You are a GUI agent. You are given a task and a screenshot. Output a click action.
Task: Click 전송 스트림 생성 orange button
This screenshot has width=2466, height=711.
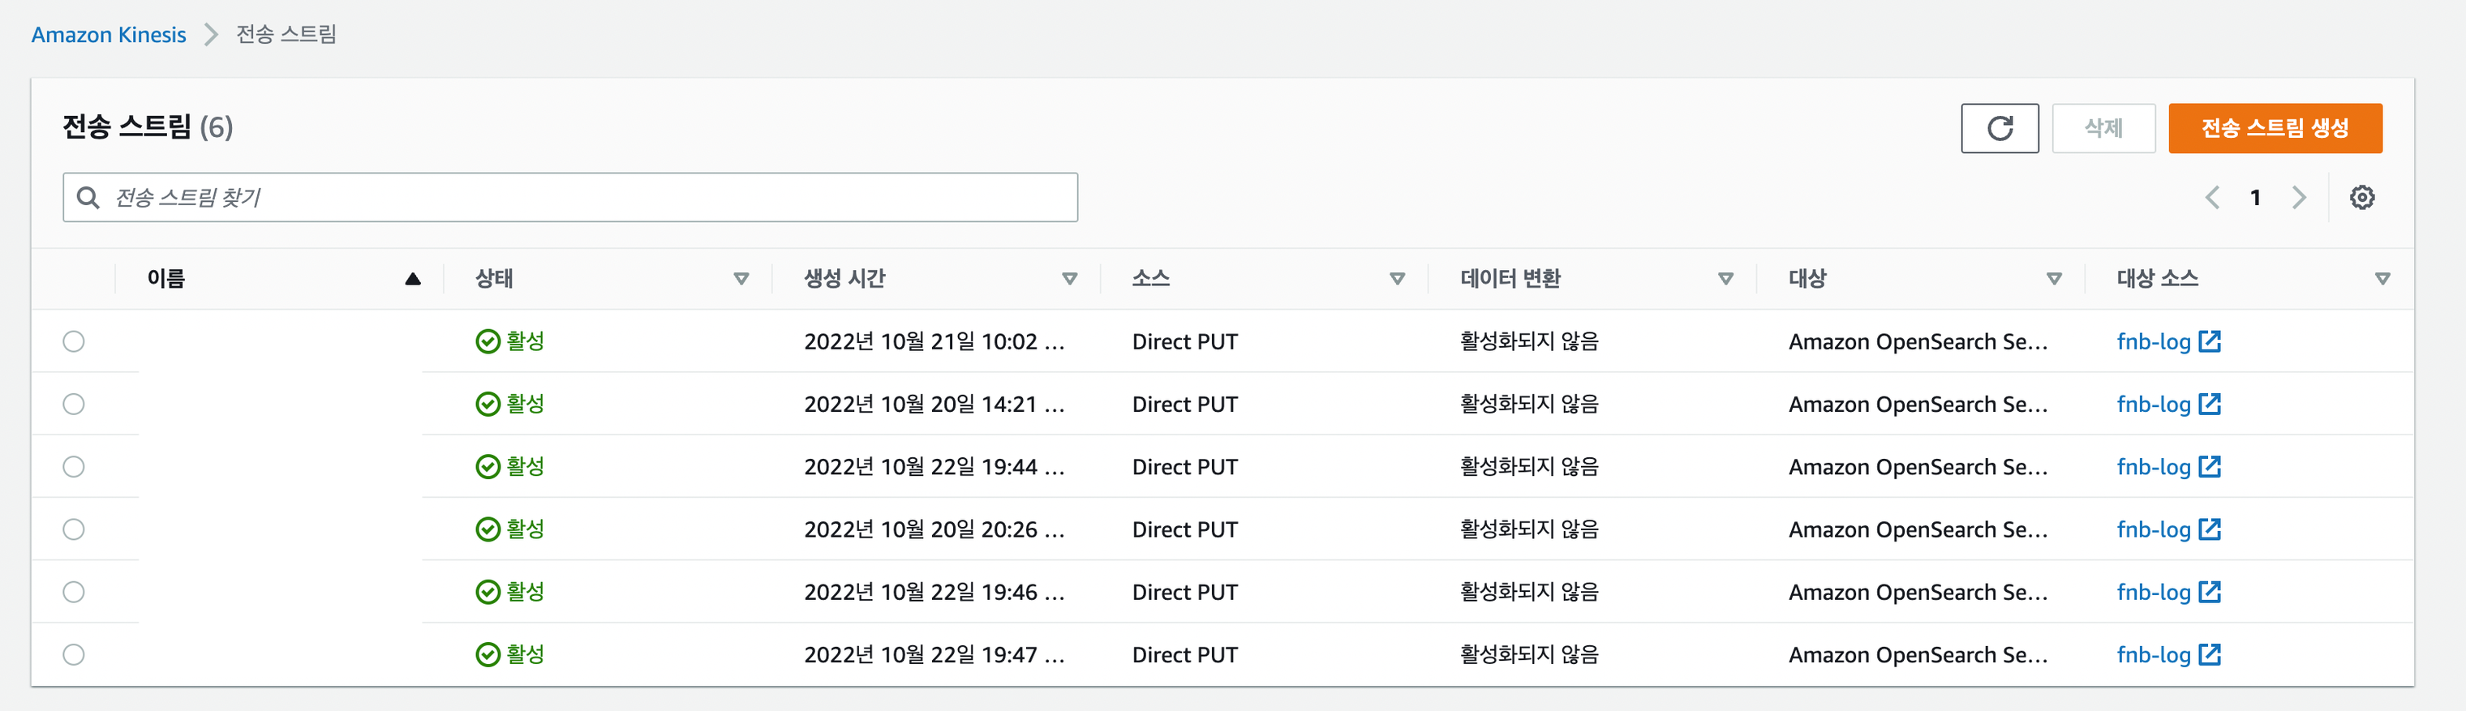point(2275,128)
